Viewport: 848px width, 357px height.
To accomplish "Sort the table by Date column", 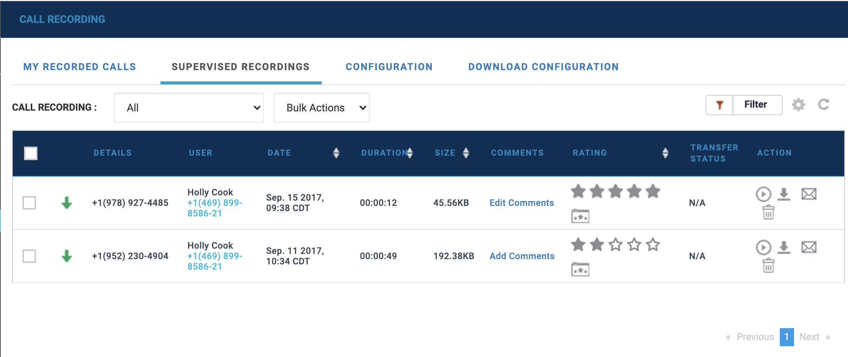I will pos(336,153).
